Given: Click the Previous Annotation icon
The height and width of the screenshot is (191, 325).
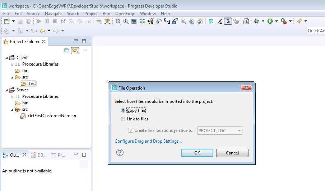Looking at the screenshot, I should click(20, 31).
